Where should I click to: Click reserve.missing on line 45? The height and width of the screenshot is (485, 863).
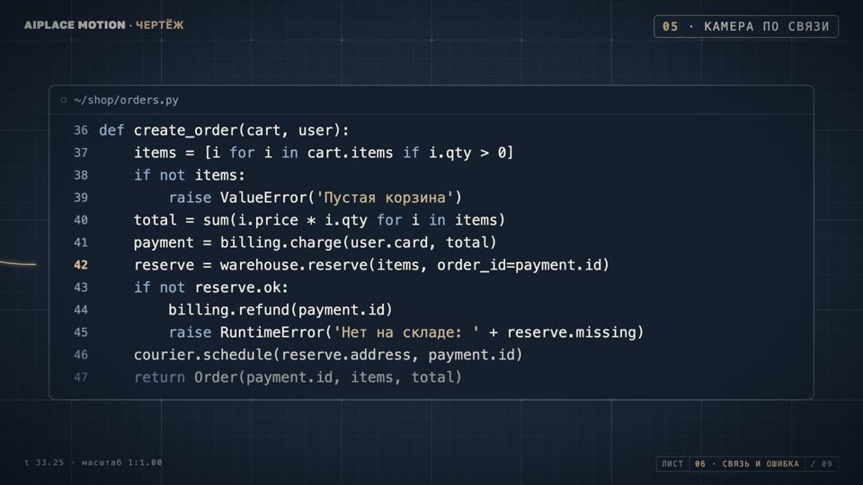point(571,332)
